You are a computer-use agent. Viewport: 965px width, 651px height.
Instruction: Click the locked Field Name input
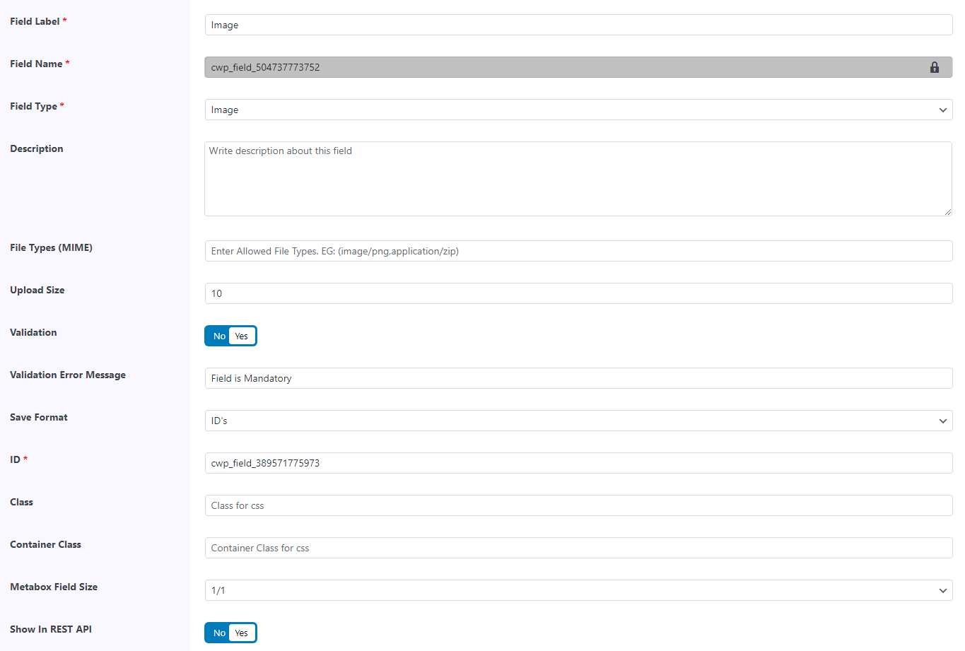(578, 67)
